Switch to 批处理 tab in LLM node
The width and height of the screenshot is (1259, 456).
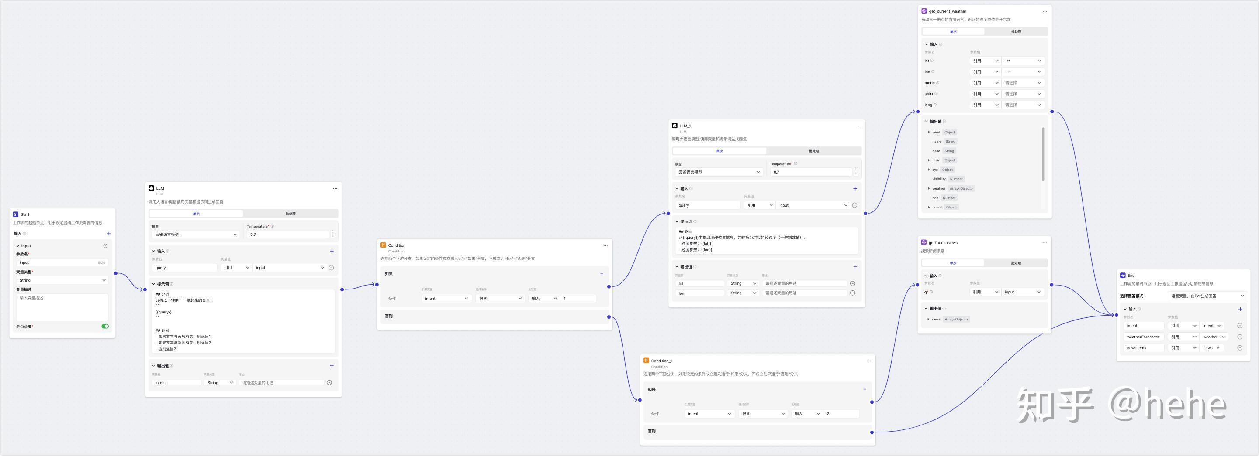(x=291, y=214)
